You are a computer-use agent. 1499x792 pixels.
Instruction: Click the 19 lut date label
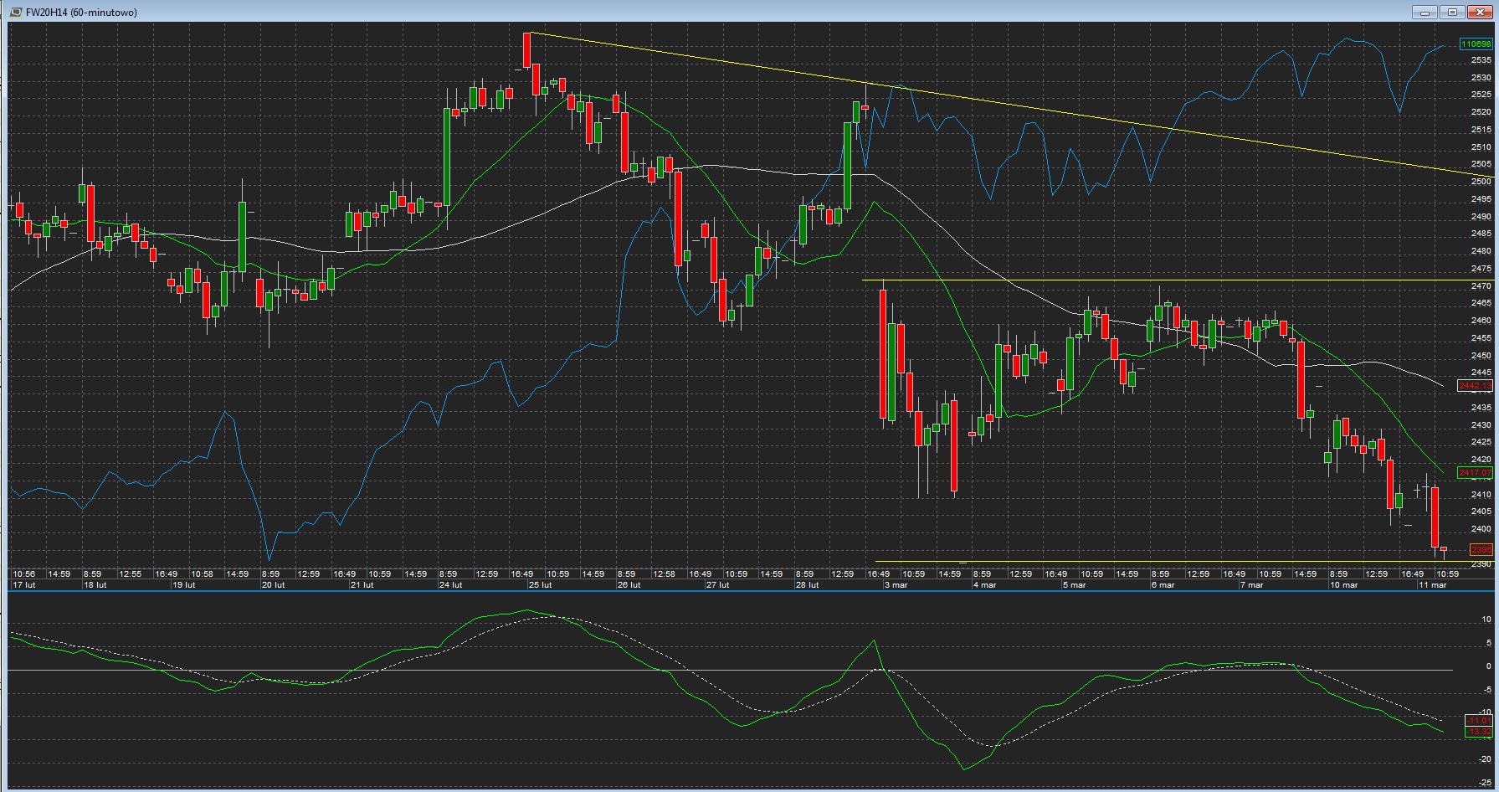tap(183, 585)
